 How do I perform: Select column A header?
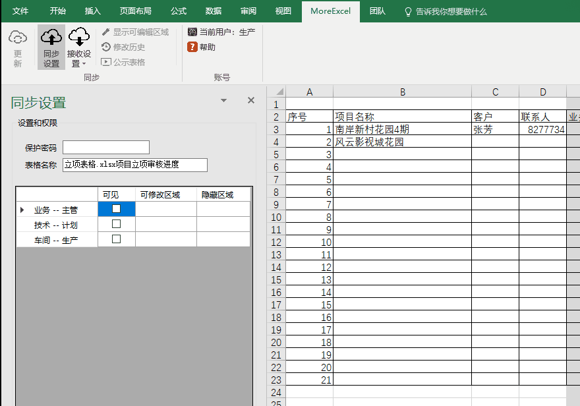309,92
